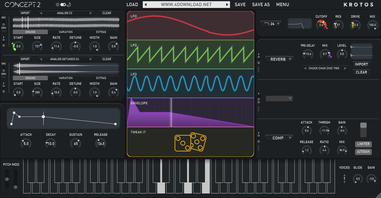
Task: Click the reverb impulse waveform display
Action: click(x=361, y=51)
